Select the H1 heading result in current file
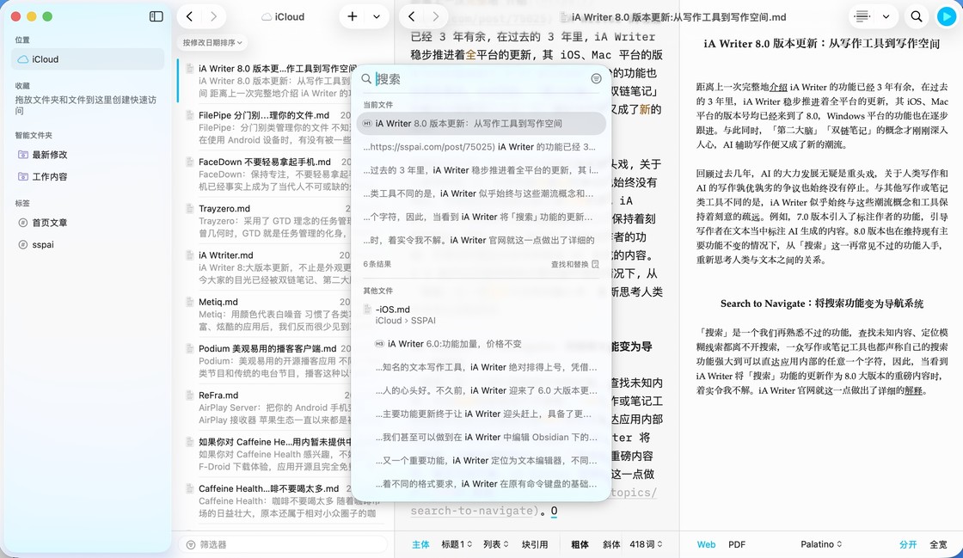963x558 pixels. (481, 124)
